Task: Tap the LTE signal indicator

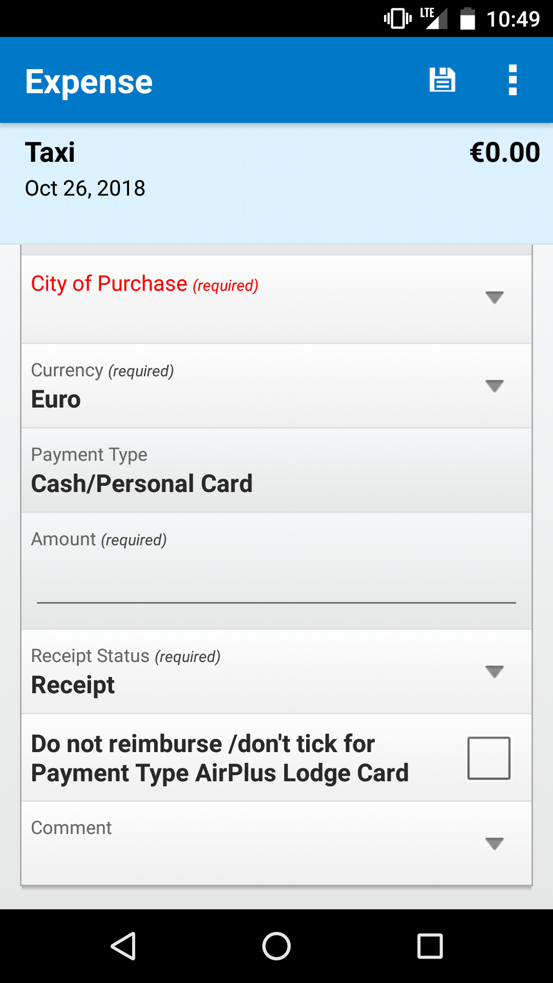Action: (x=433, y=19)
